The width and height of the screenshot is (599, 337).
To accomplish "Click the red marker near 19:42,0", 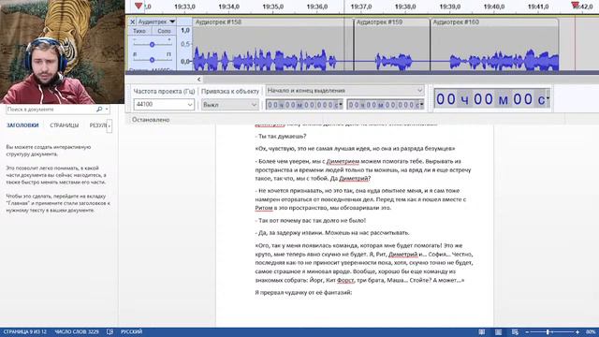I will point(575,5).
